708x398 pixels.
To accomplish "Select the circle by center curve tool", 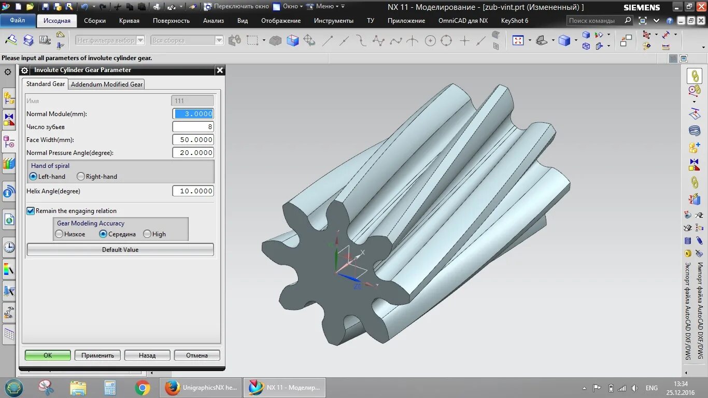I will point(430,41).
